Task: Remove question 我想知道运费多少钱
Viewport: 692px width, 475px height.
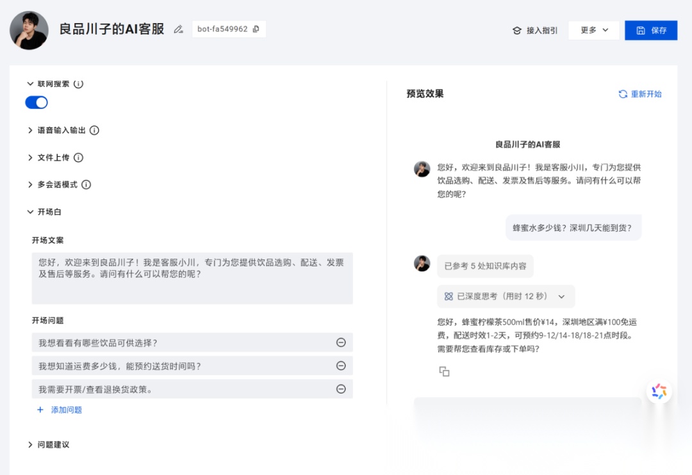Action: tap(341, 366)
